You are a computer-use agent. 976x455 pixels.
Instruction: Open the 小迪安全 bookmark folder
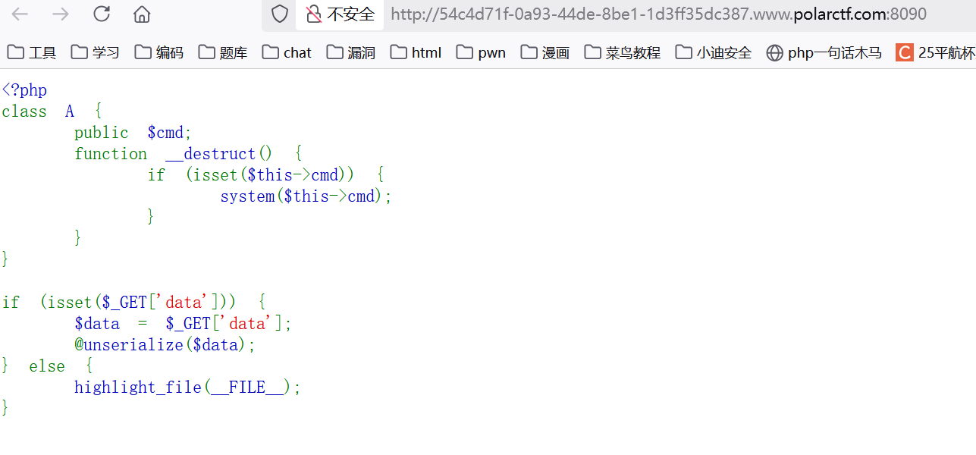point(714,52)
